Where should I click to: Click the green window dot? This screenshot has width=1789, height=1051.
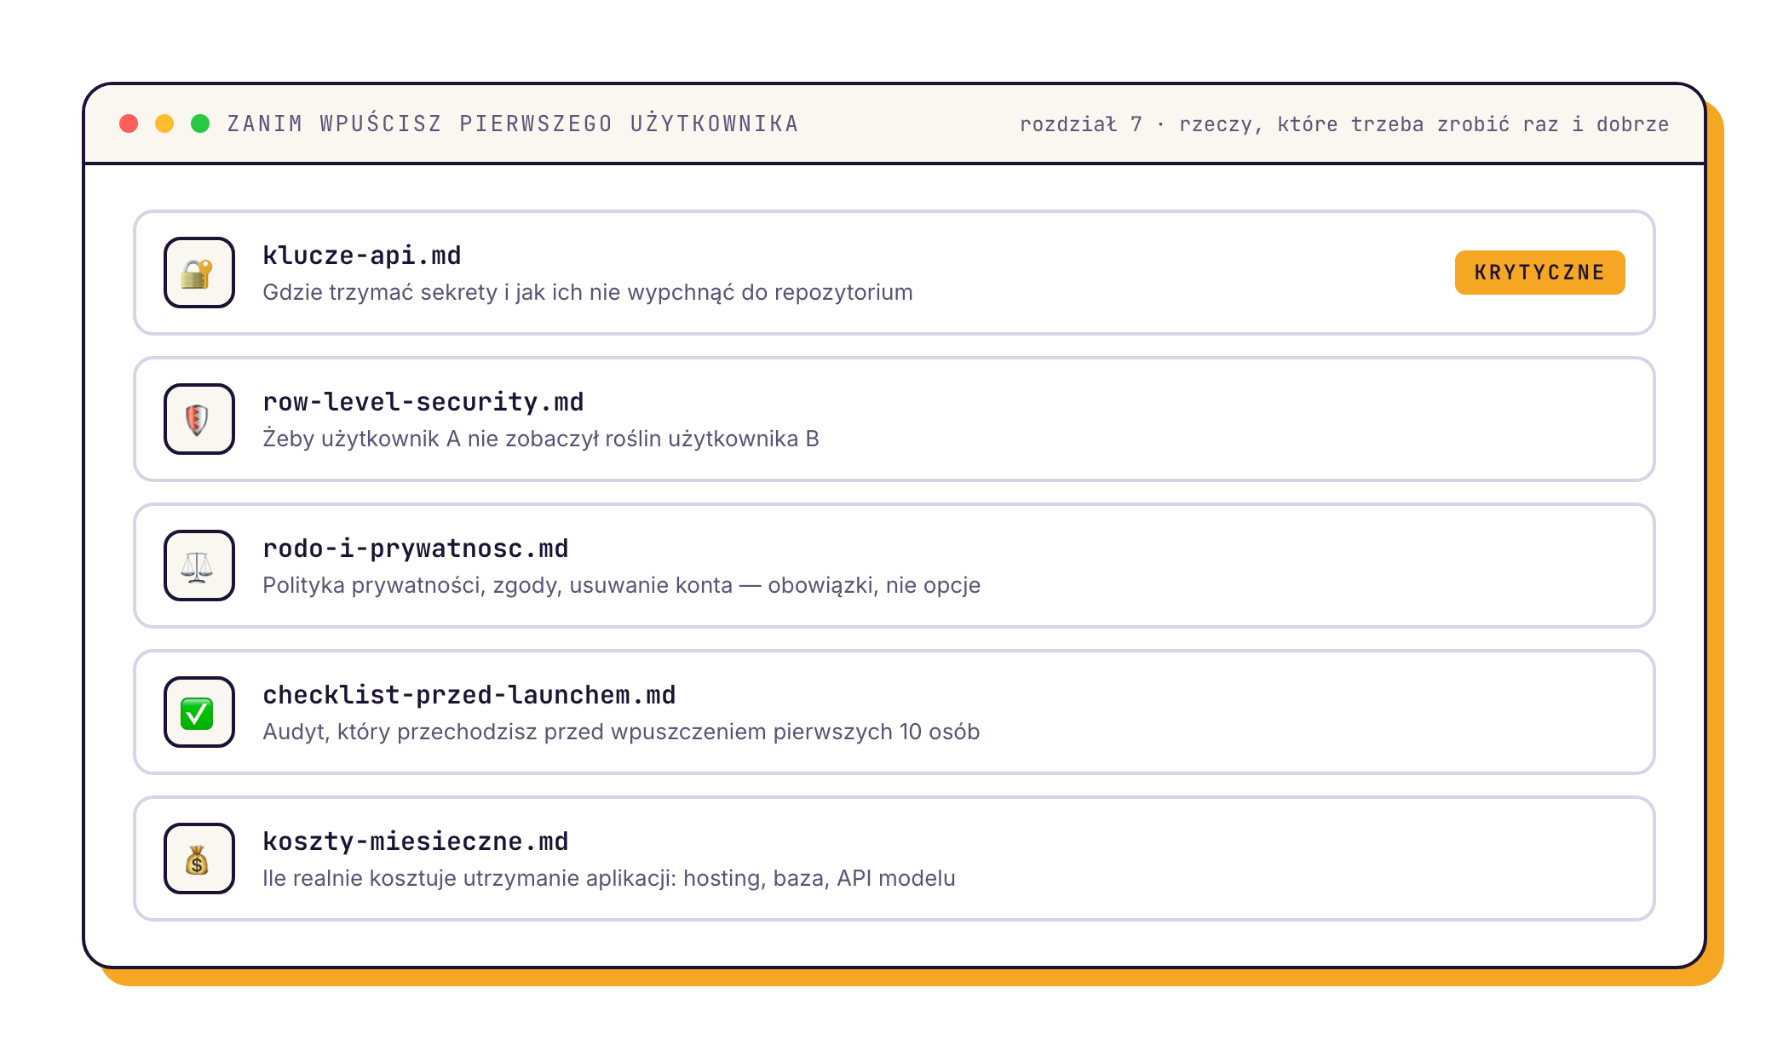click(200, 123)
